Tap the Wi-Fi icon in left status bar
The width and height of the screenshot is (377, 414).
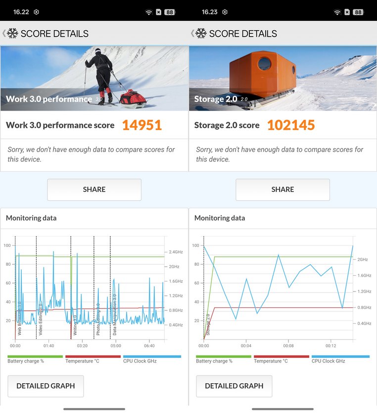point(149,12)
